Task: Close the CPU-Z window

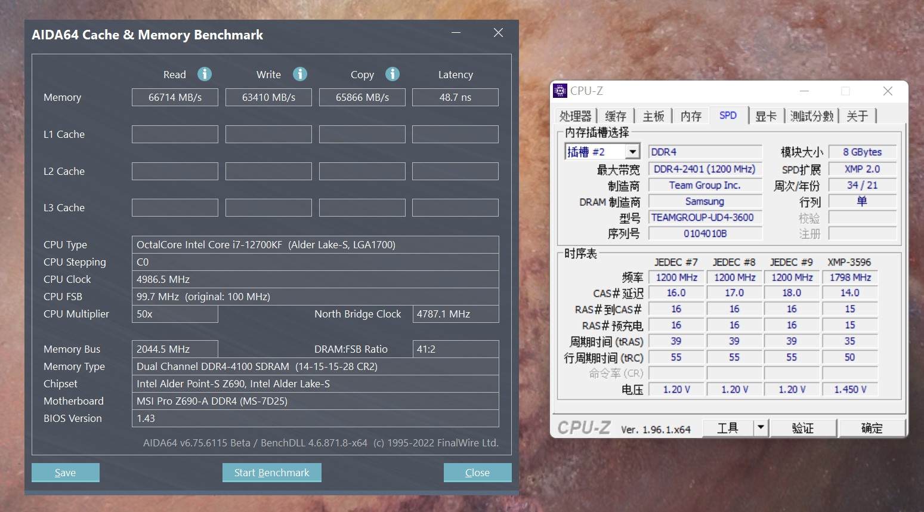Action: pyautogui.click(x=888, y=91)
